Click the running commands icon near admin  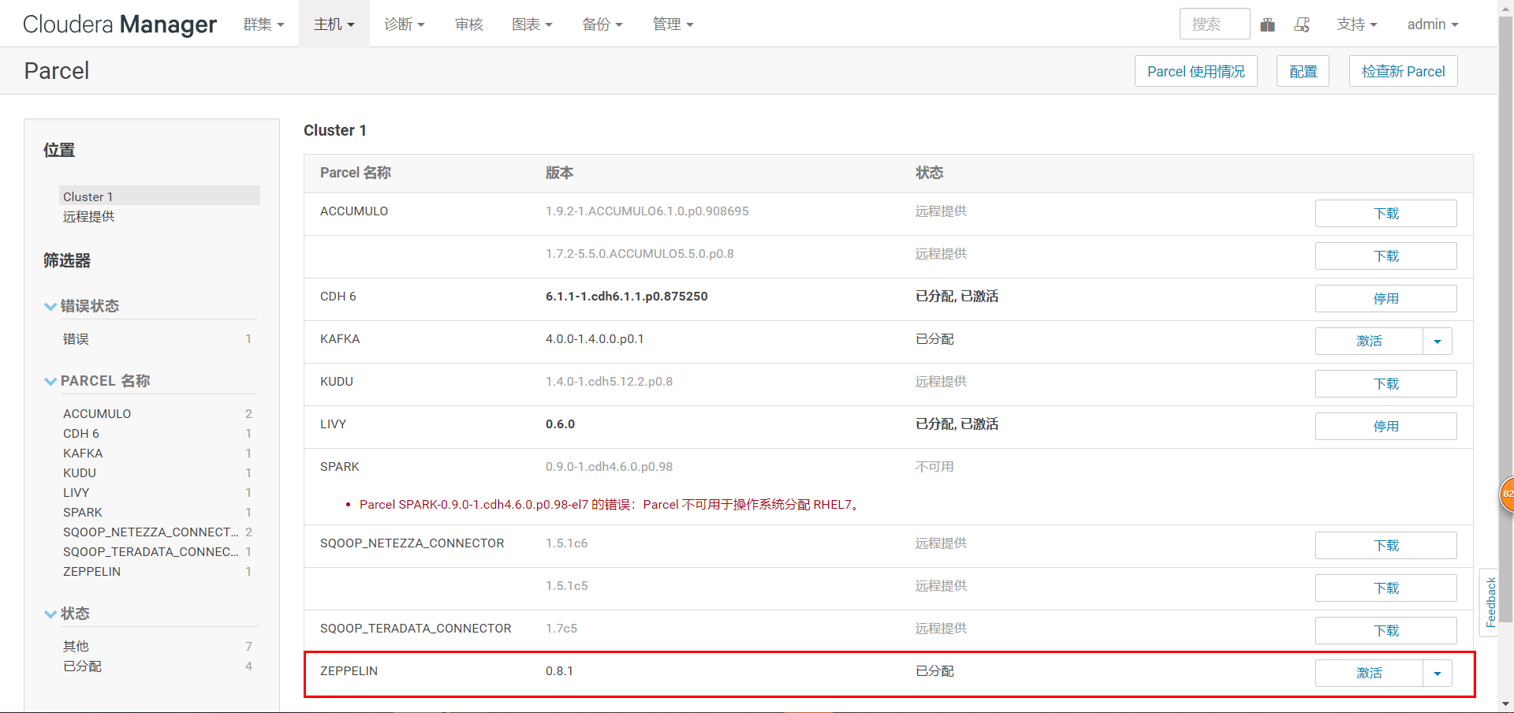click(1302, 24)
